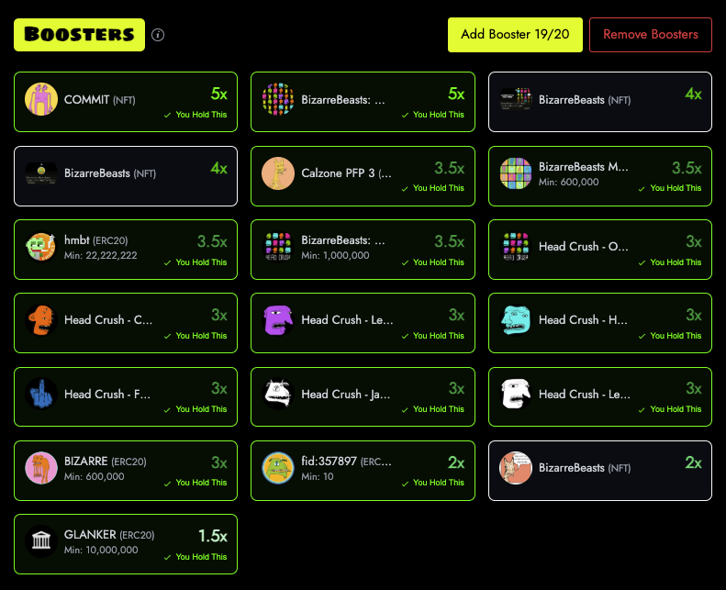This screenshot has height=590, width=726.
Task: Click the Boosters heading badge
Action: (x=79, y=35)
